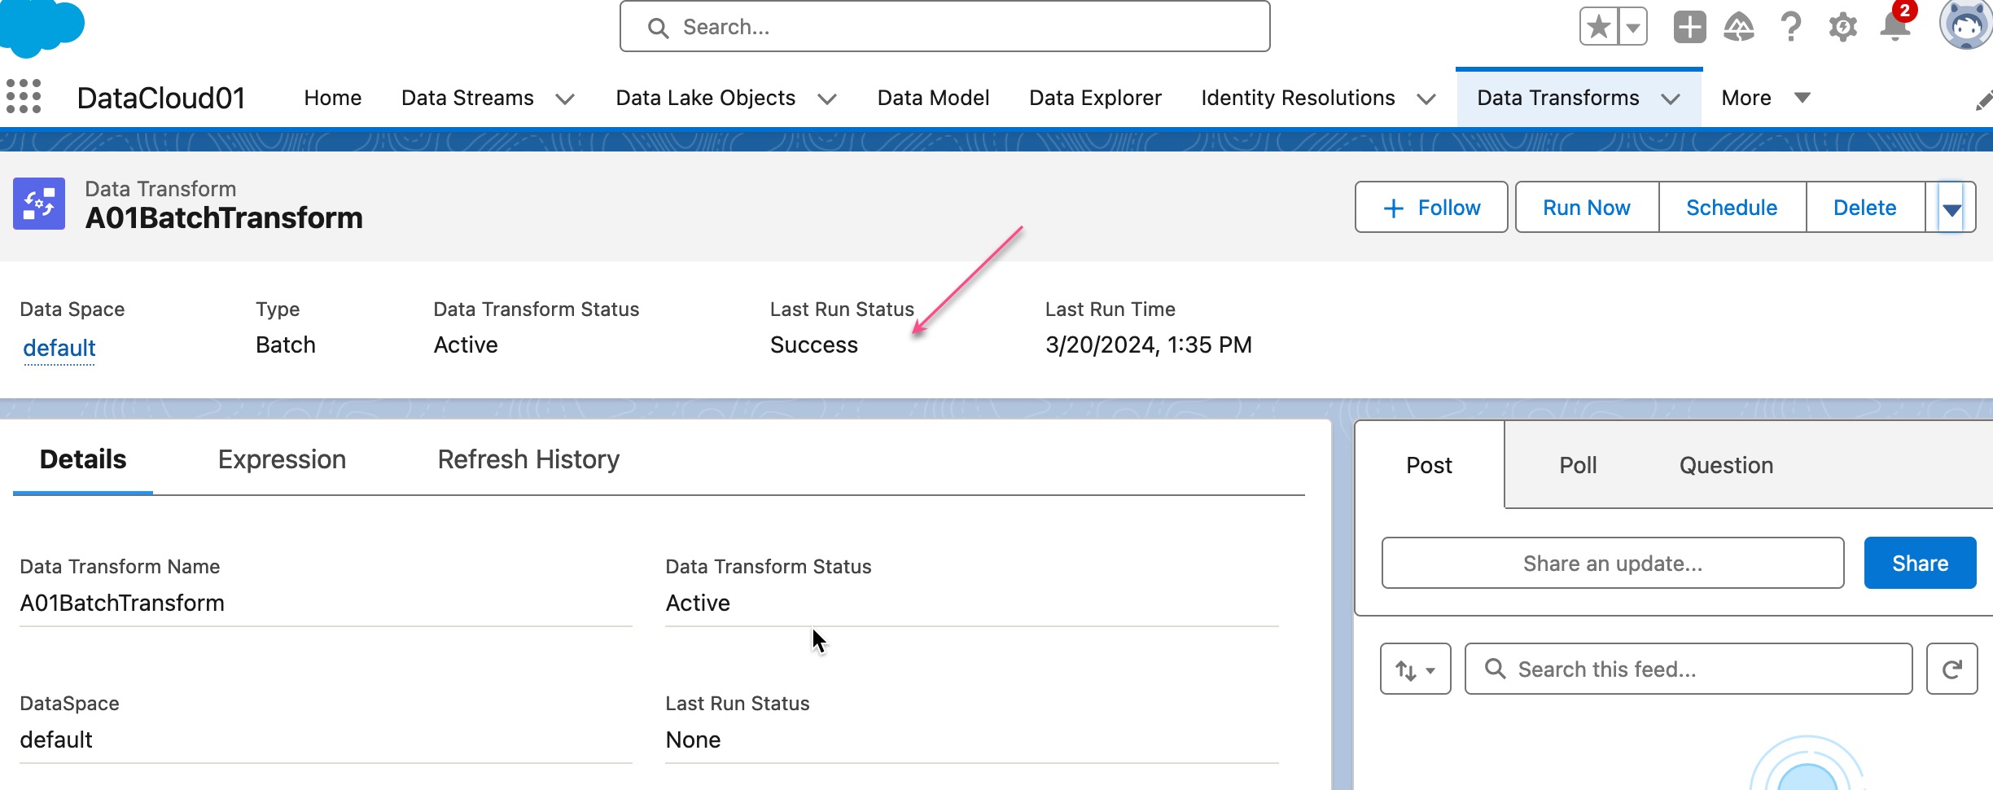Show more actions dropdown next to Delete

coord(1951,208)
